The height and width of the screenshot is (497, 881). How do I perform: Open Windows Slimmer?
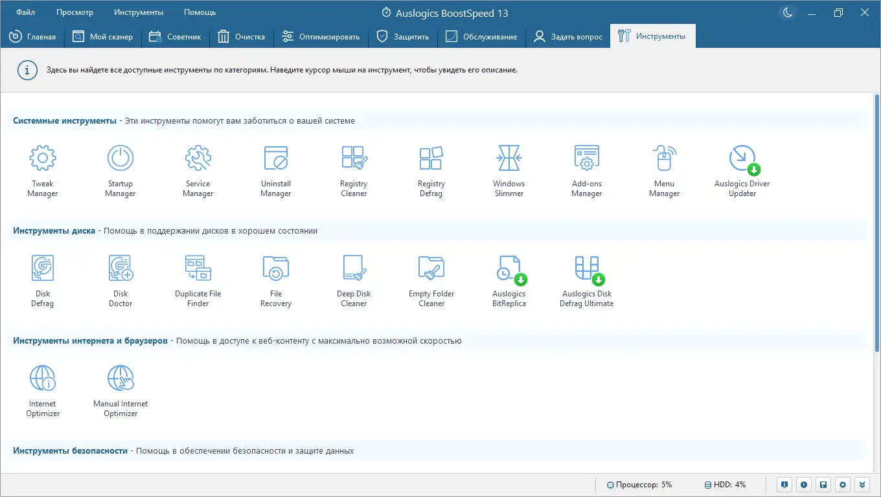click(509, 171)
